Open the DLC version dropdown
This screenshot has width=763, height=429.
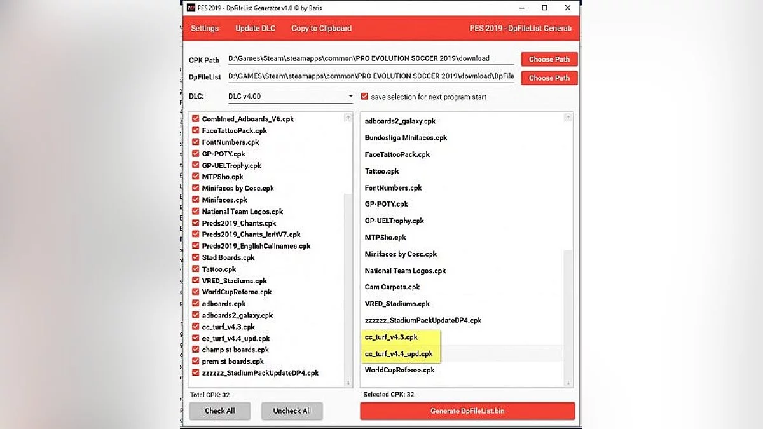tap(291, 97)
